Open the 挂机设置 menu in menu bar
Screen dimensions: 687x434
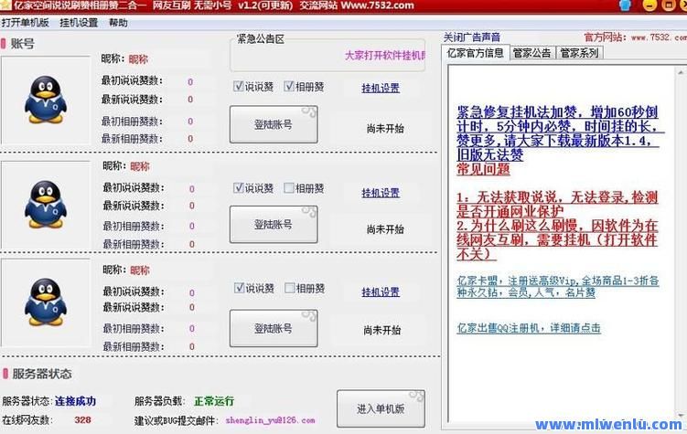pyautogui.click(x=79, y=23)
